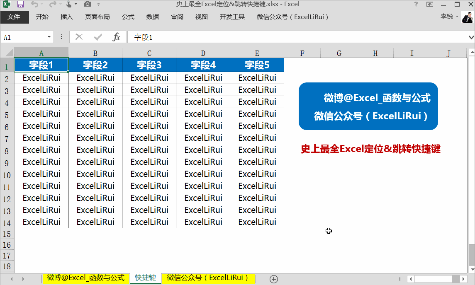Viewport: 475px width, 285px height.
Task: Switch to the 审阅 Review tab
Action: coord(177,17)
